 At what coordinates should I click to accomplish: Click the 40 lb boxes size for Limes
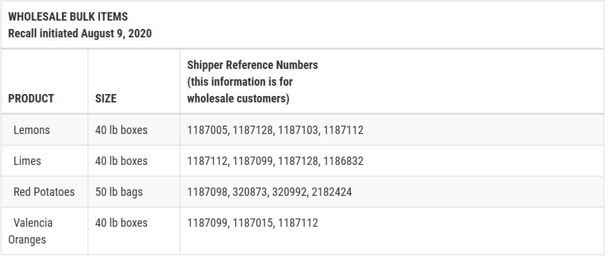tap(121, 160)
